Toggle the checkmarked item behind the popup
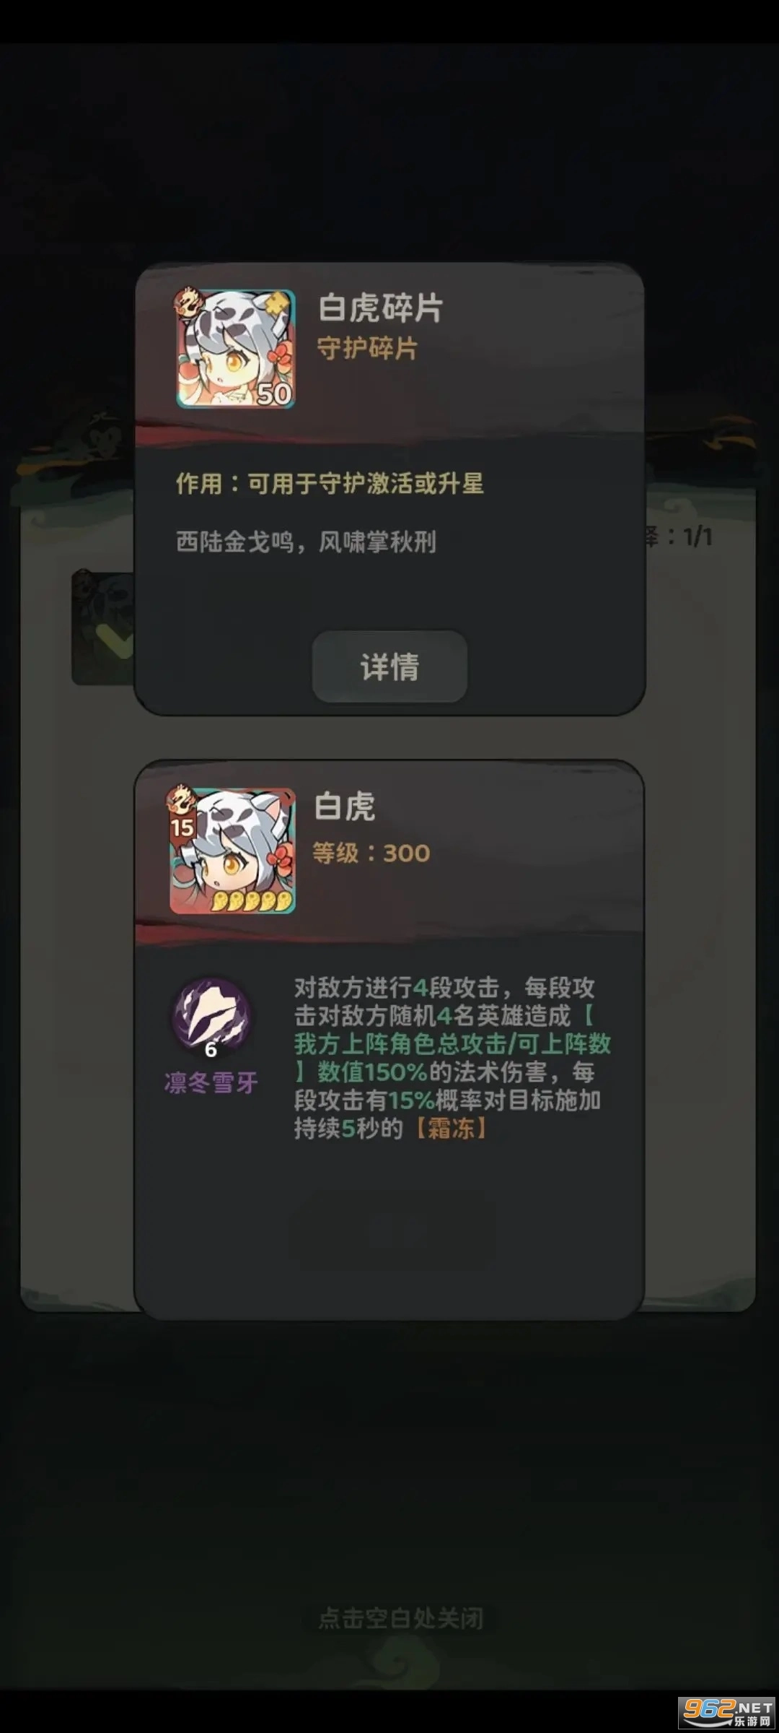The height and width of the screenshot is (1733, 779). (104, 627)
